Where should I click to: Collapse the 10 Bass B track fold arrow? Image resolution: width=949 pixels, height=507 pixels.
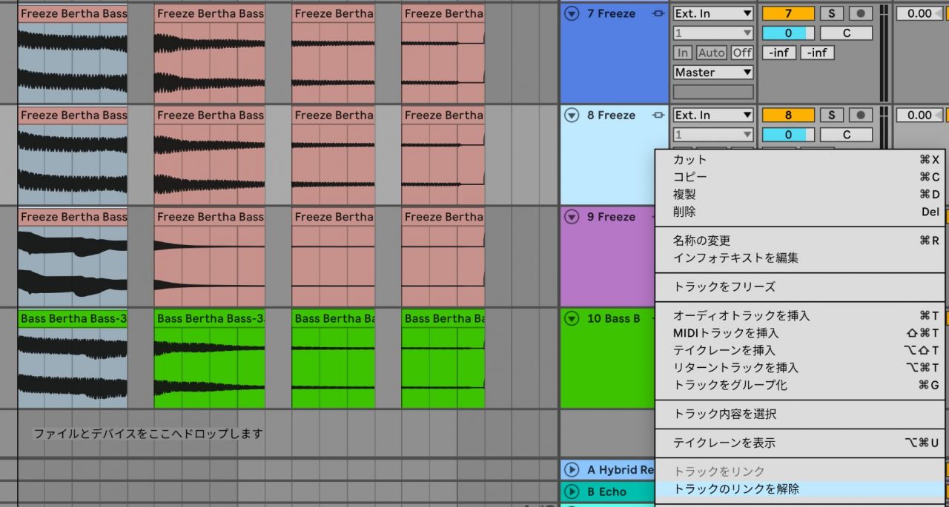coord(571,318)
